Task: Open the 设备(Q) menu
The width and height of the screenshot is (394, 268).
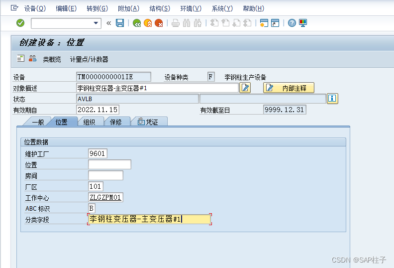Action: pos(35,8)
